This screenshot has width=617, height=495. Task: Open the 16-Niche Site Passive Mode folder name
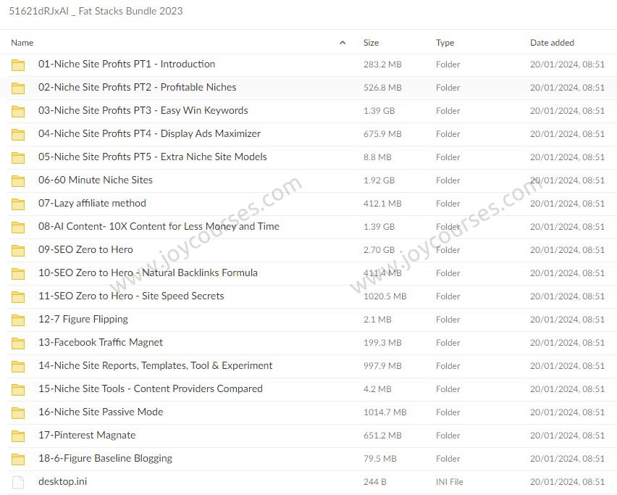(x=101, y=412)
